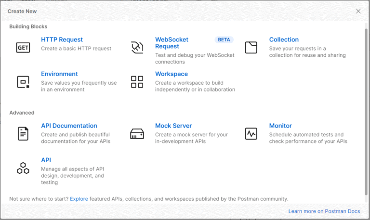Close the Create New dialog
Screen dimensions: 370x220
click(358, 12)
